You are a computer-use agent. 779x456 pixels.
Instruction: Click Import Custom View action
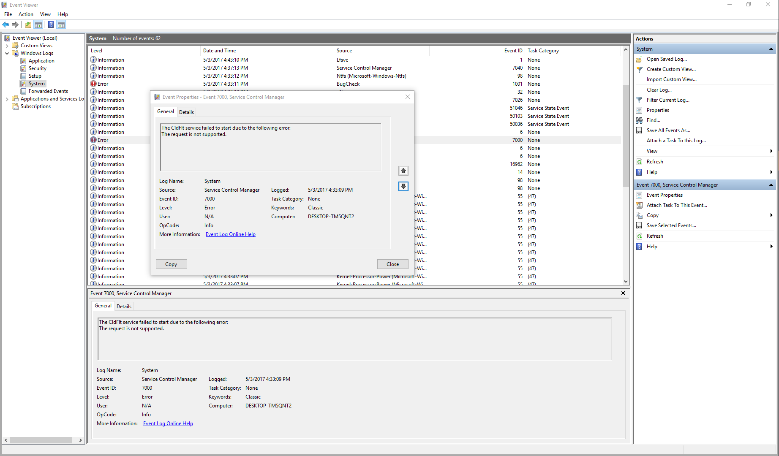click(x=671, y=79)
